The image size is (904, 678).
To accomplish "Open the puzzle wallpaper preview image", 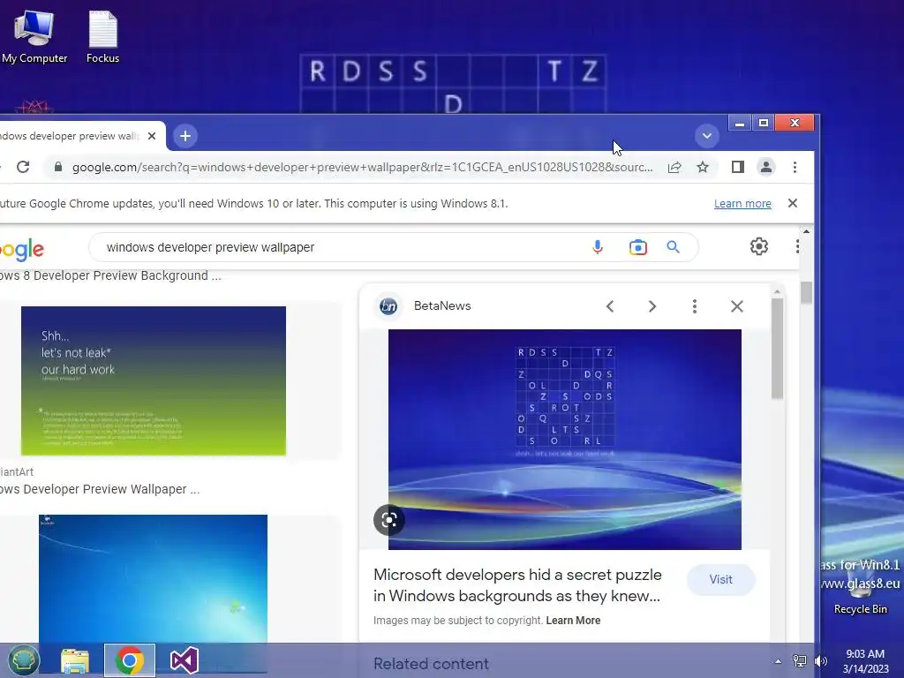I will tap(564, 440).
